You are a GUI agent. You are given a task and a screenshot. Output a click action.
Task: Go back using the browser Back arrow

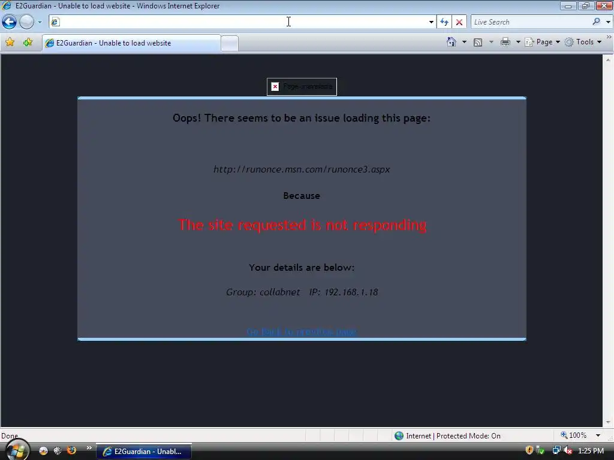[x=10, y=22]
